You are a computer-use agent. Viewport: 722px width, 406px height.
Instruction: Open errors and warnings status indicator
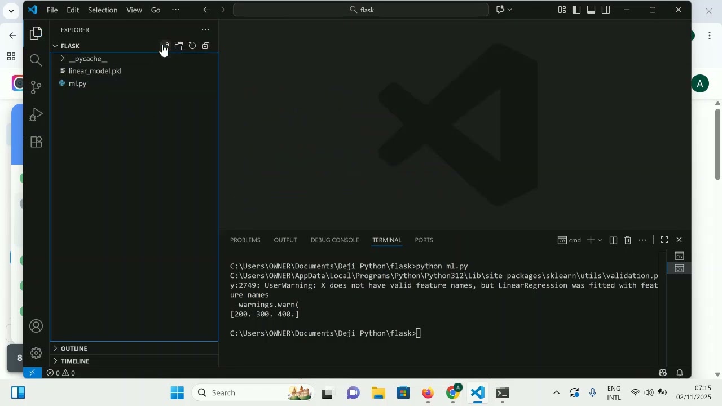(61, 373)
